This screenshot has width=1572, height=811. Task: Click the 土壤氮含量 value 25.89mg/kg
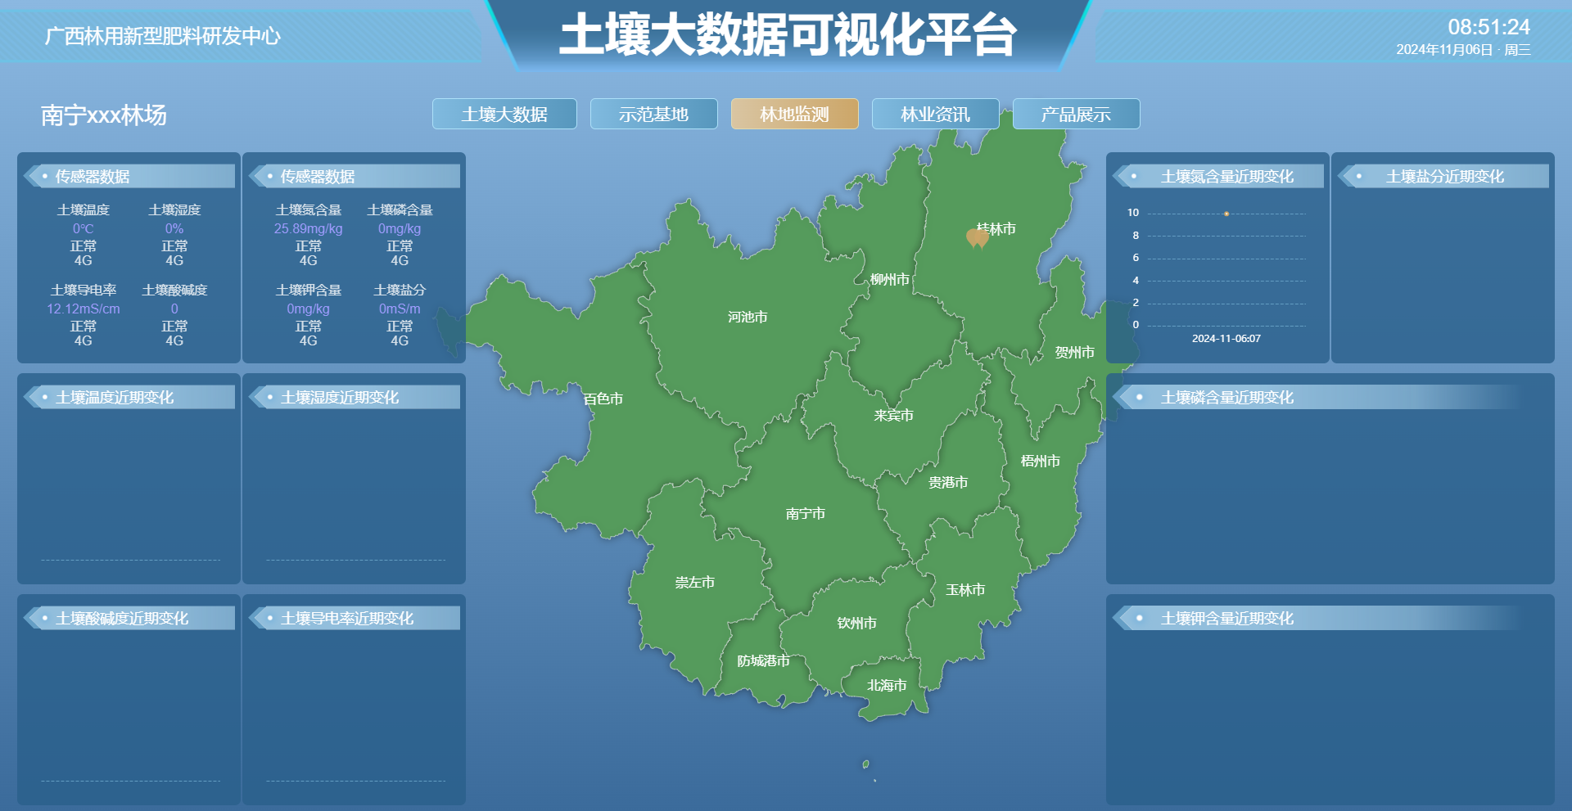click(x=308, y=229)
